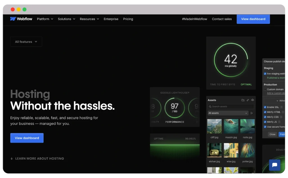The height and width of the screenshot is (178, 288).
Task: Click the expand icon in Assets header
Action: [x=248, y=100]
